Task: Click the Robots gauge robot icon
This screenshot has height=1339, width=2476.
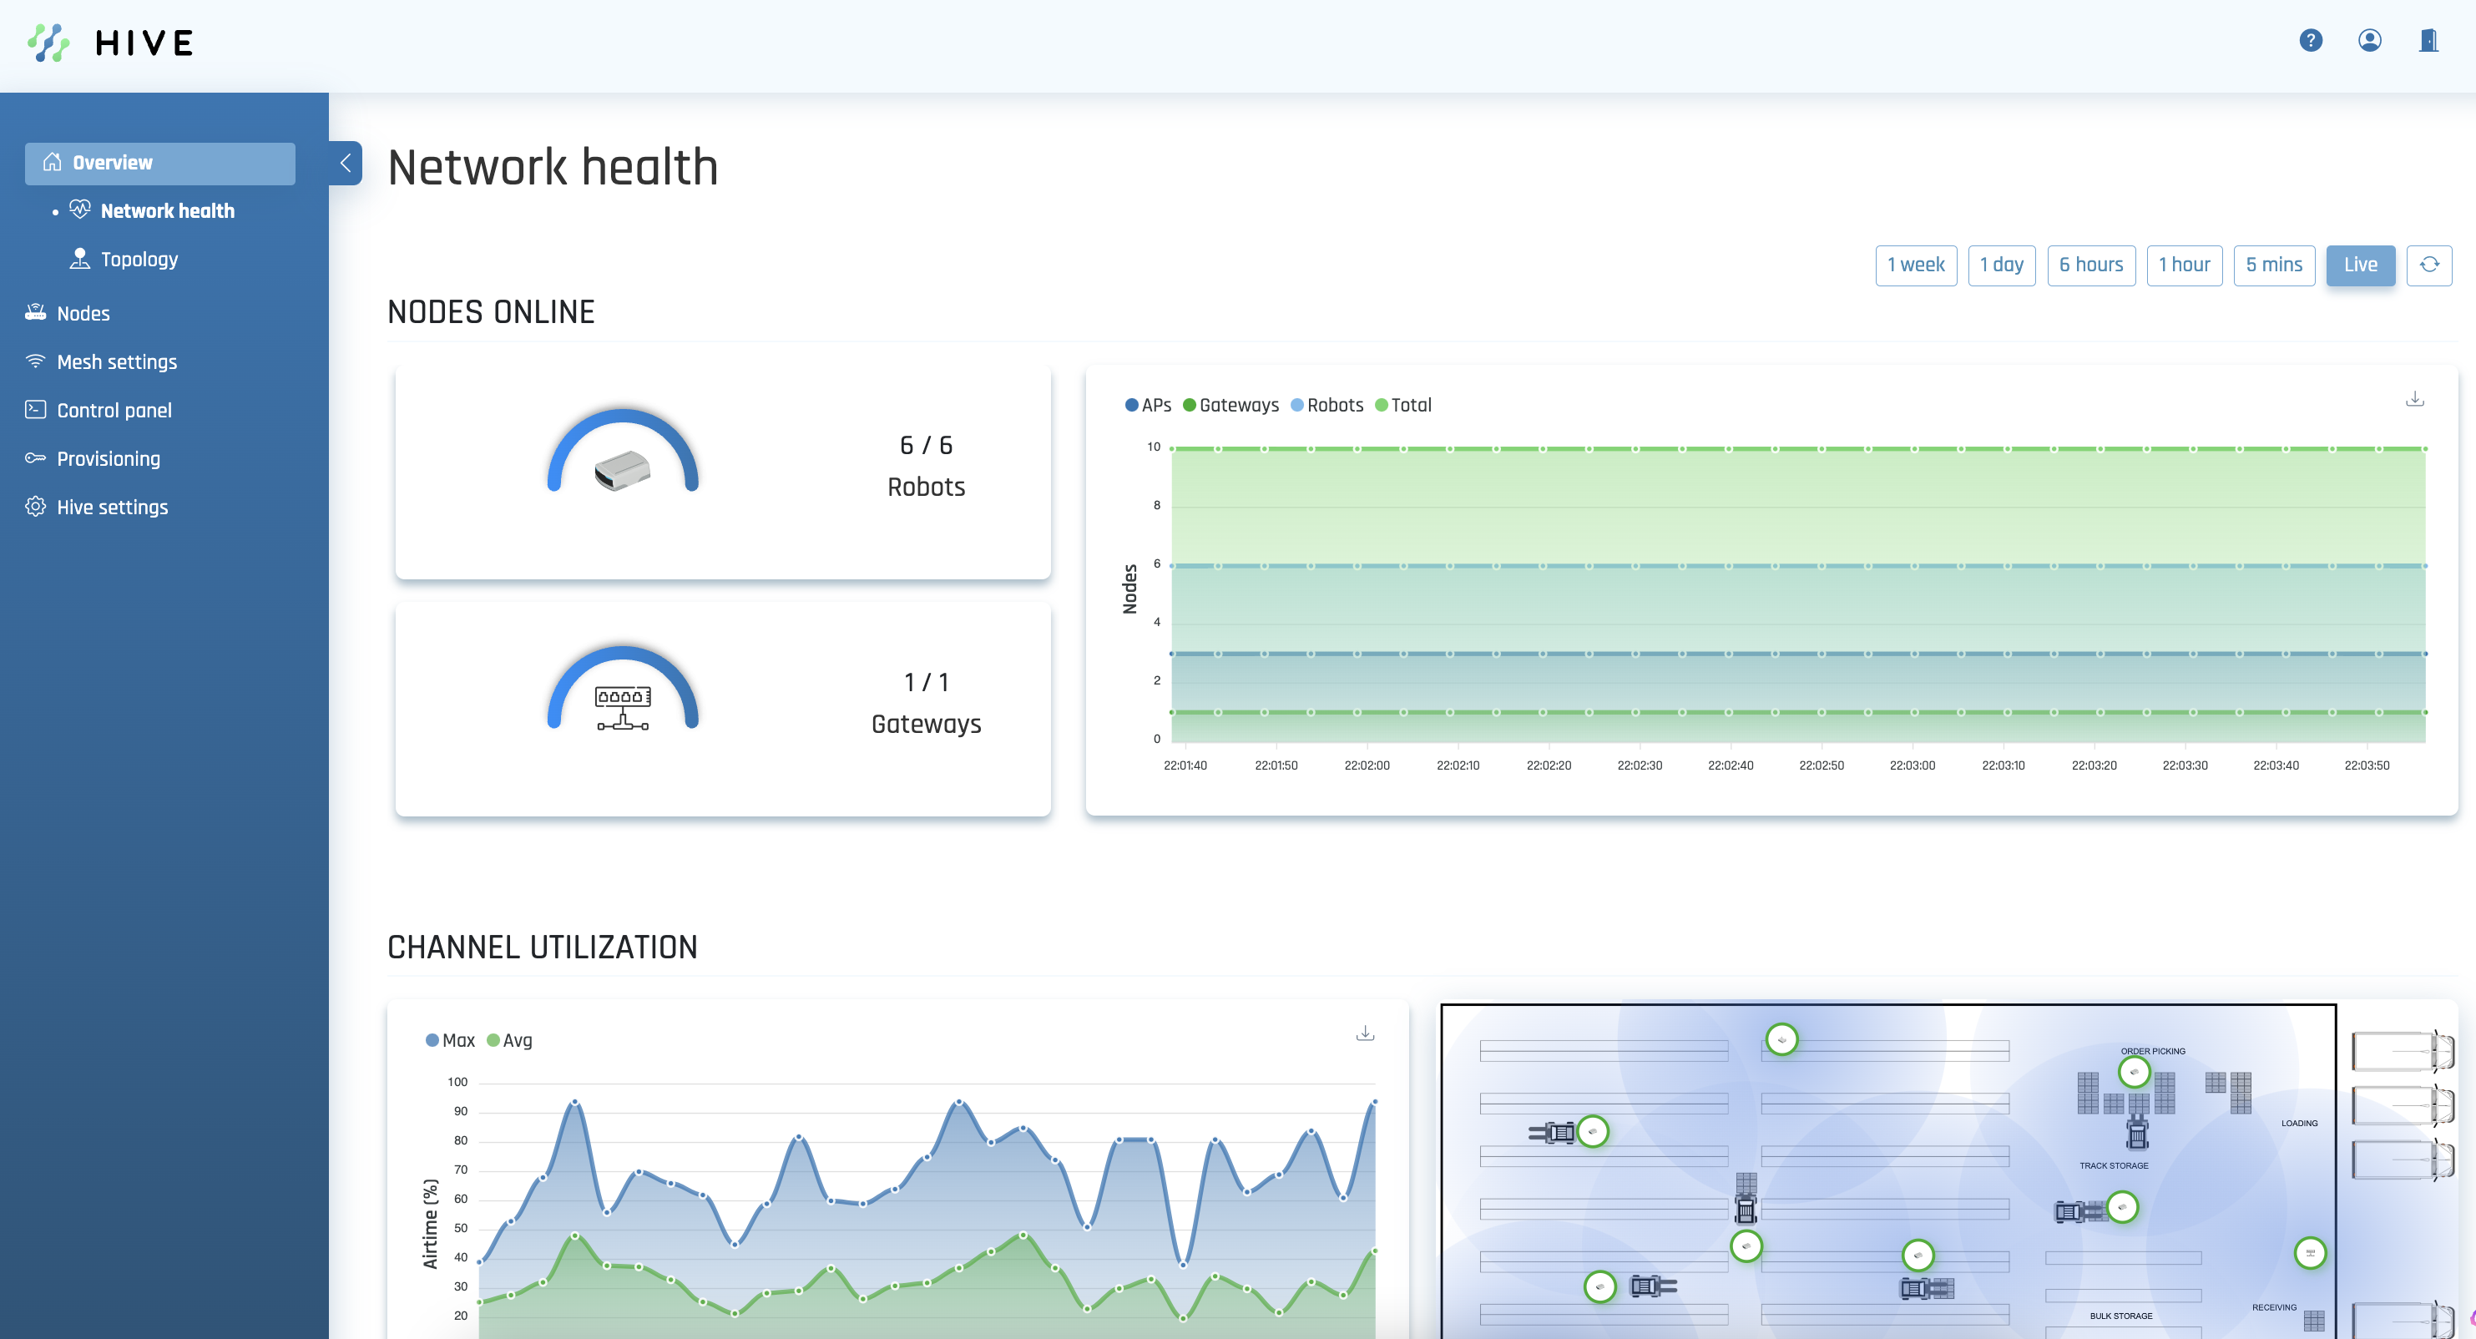Action: pyautogui.click(x=622, y=470)
